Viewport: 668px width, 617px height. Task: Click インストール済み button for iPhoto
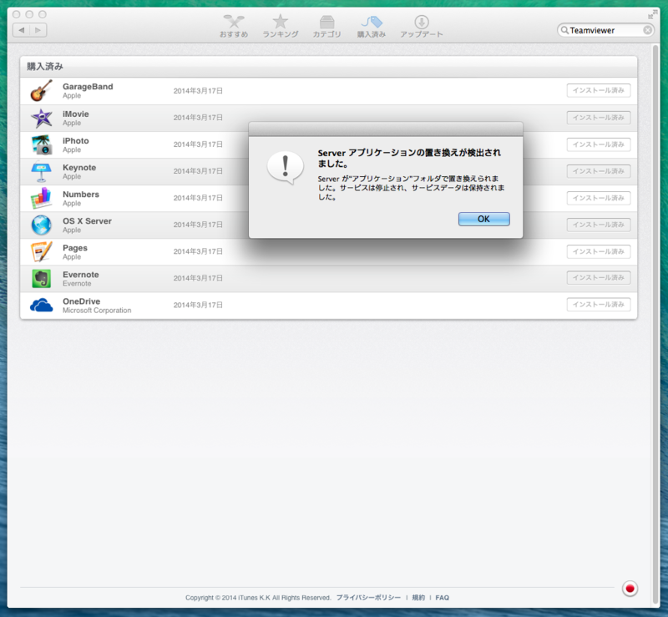pos(599,144)
